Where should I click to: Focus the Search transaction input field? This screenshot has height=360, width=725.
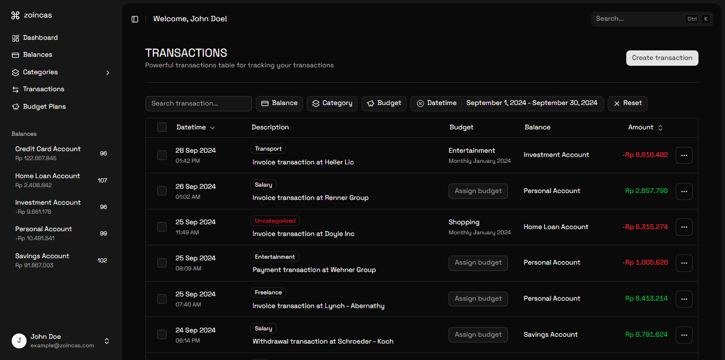(x=198, y=103)
